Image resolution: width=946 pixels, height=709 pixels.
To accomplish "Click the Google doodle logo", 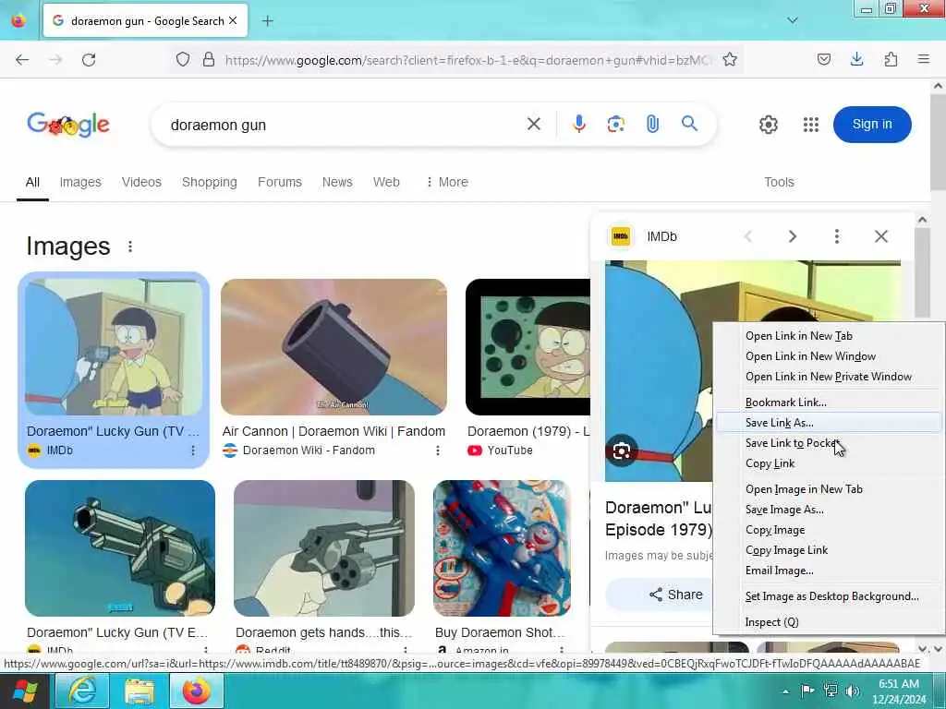I will click(x=68, y=125).
